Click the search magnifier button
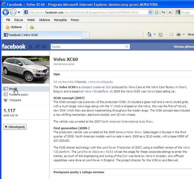194x179 pixels. (127, 47)
